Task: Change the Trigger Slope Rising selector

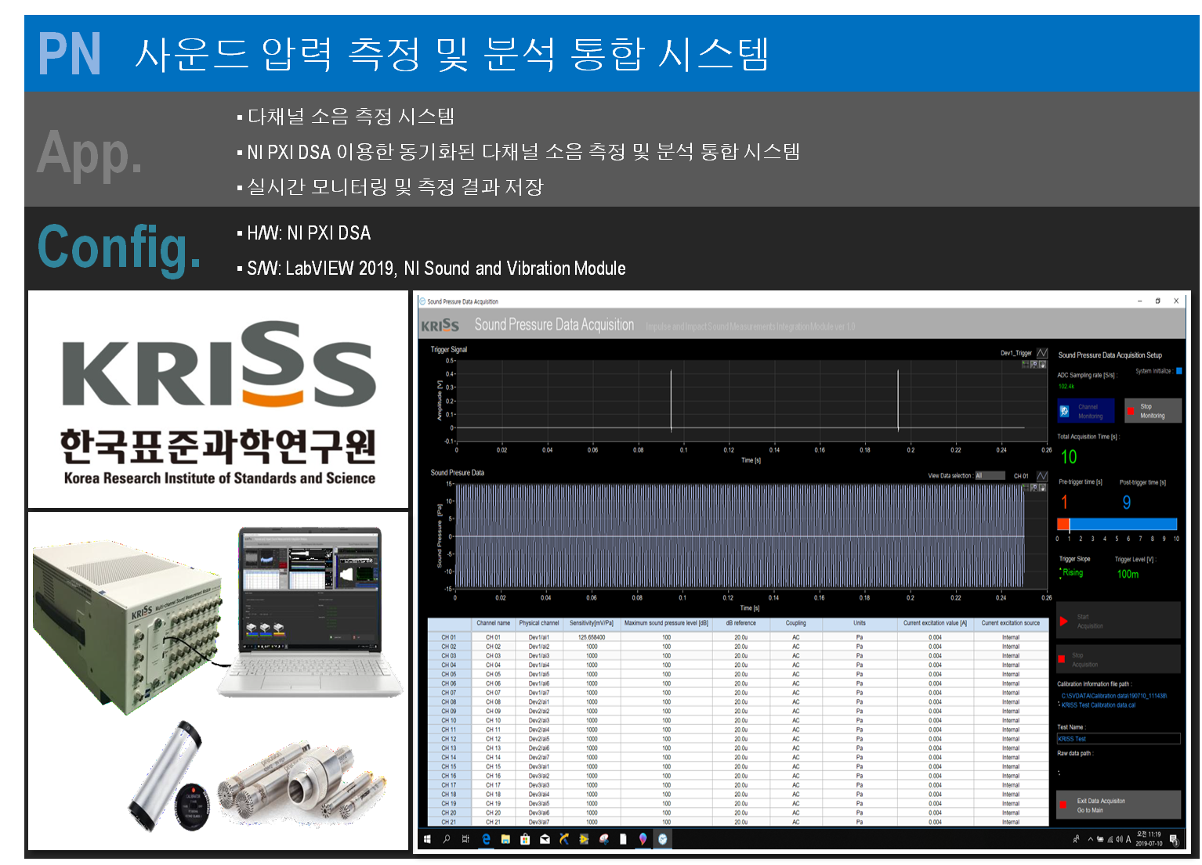Action: tap(1072, 573)
